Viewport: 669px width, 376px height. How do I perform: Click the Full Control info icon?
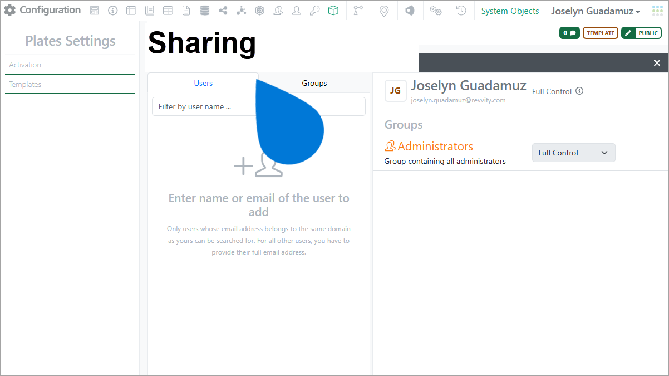point(579,91)
